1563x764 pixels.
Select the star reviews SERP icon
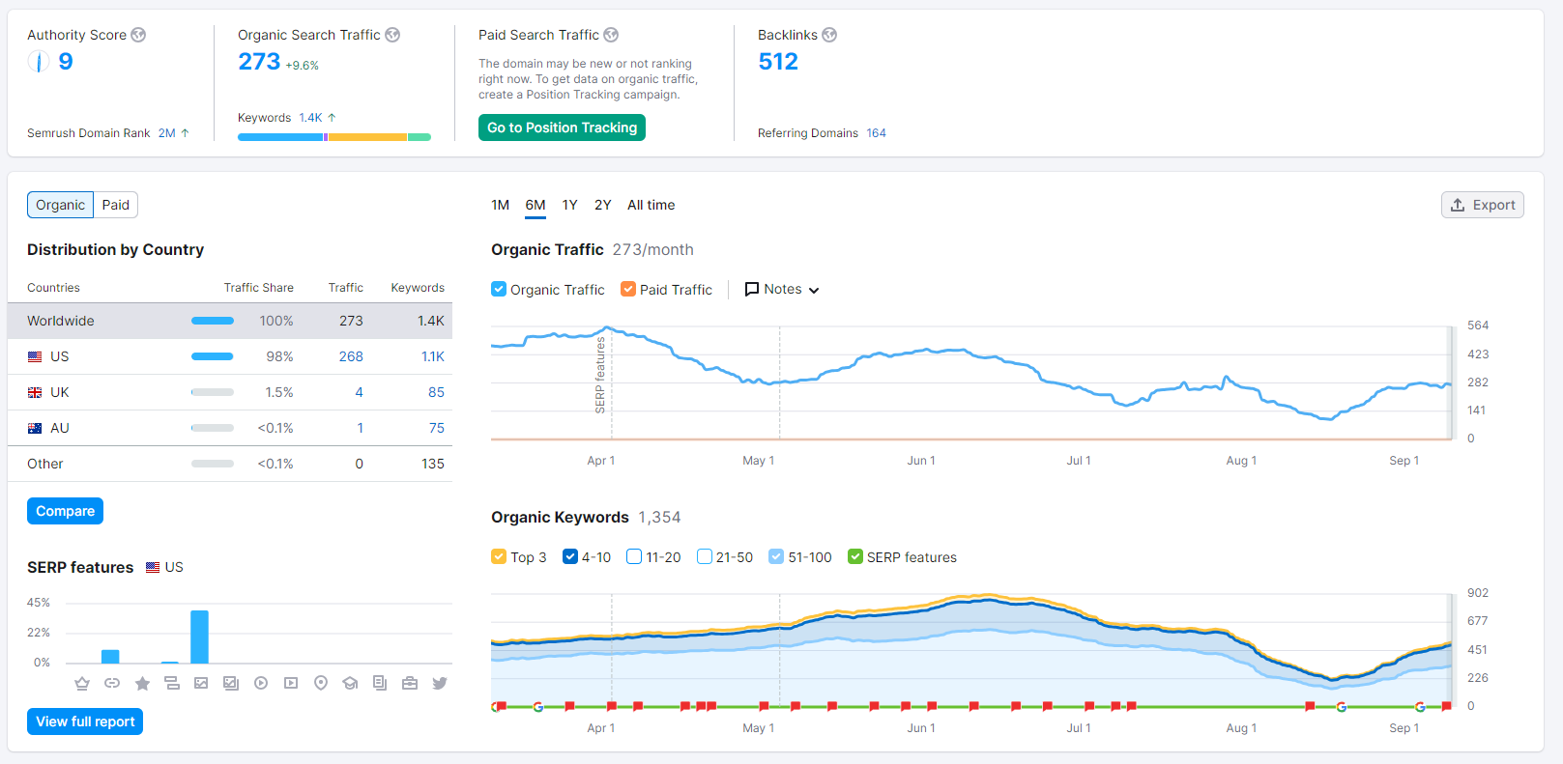click(x=142, y=683)
